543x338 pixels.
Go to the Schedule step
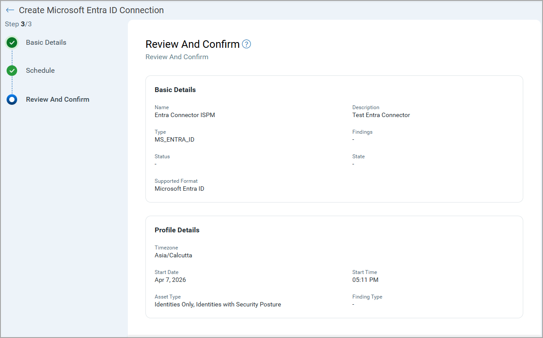pyautogui.click(x=40, y=71)
